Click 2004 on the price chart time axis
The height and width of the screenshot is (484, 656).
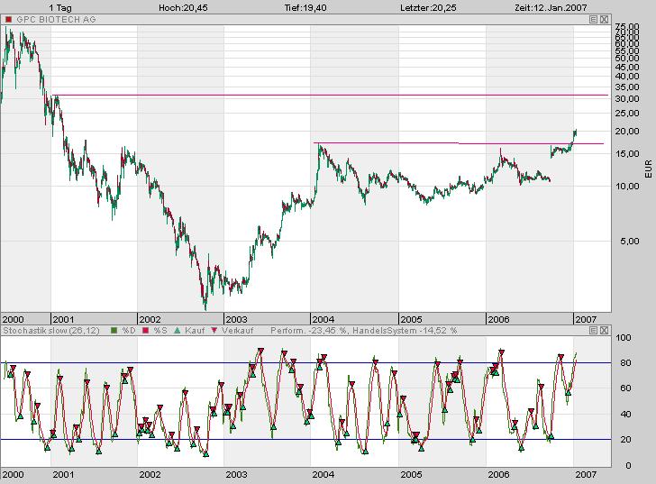click(323, 320)
